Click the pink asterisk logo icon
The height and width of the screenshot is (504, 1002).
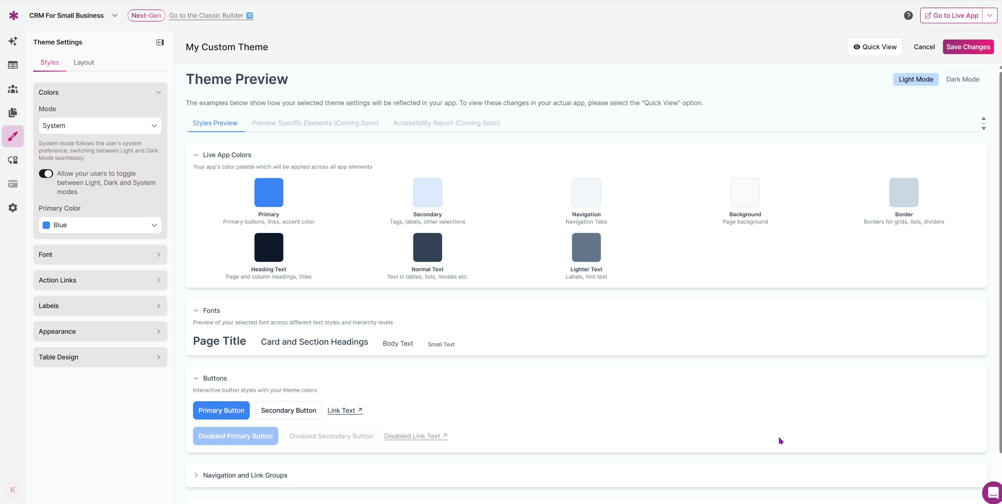pos(14,15)
